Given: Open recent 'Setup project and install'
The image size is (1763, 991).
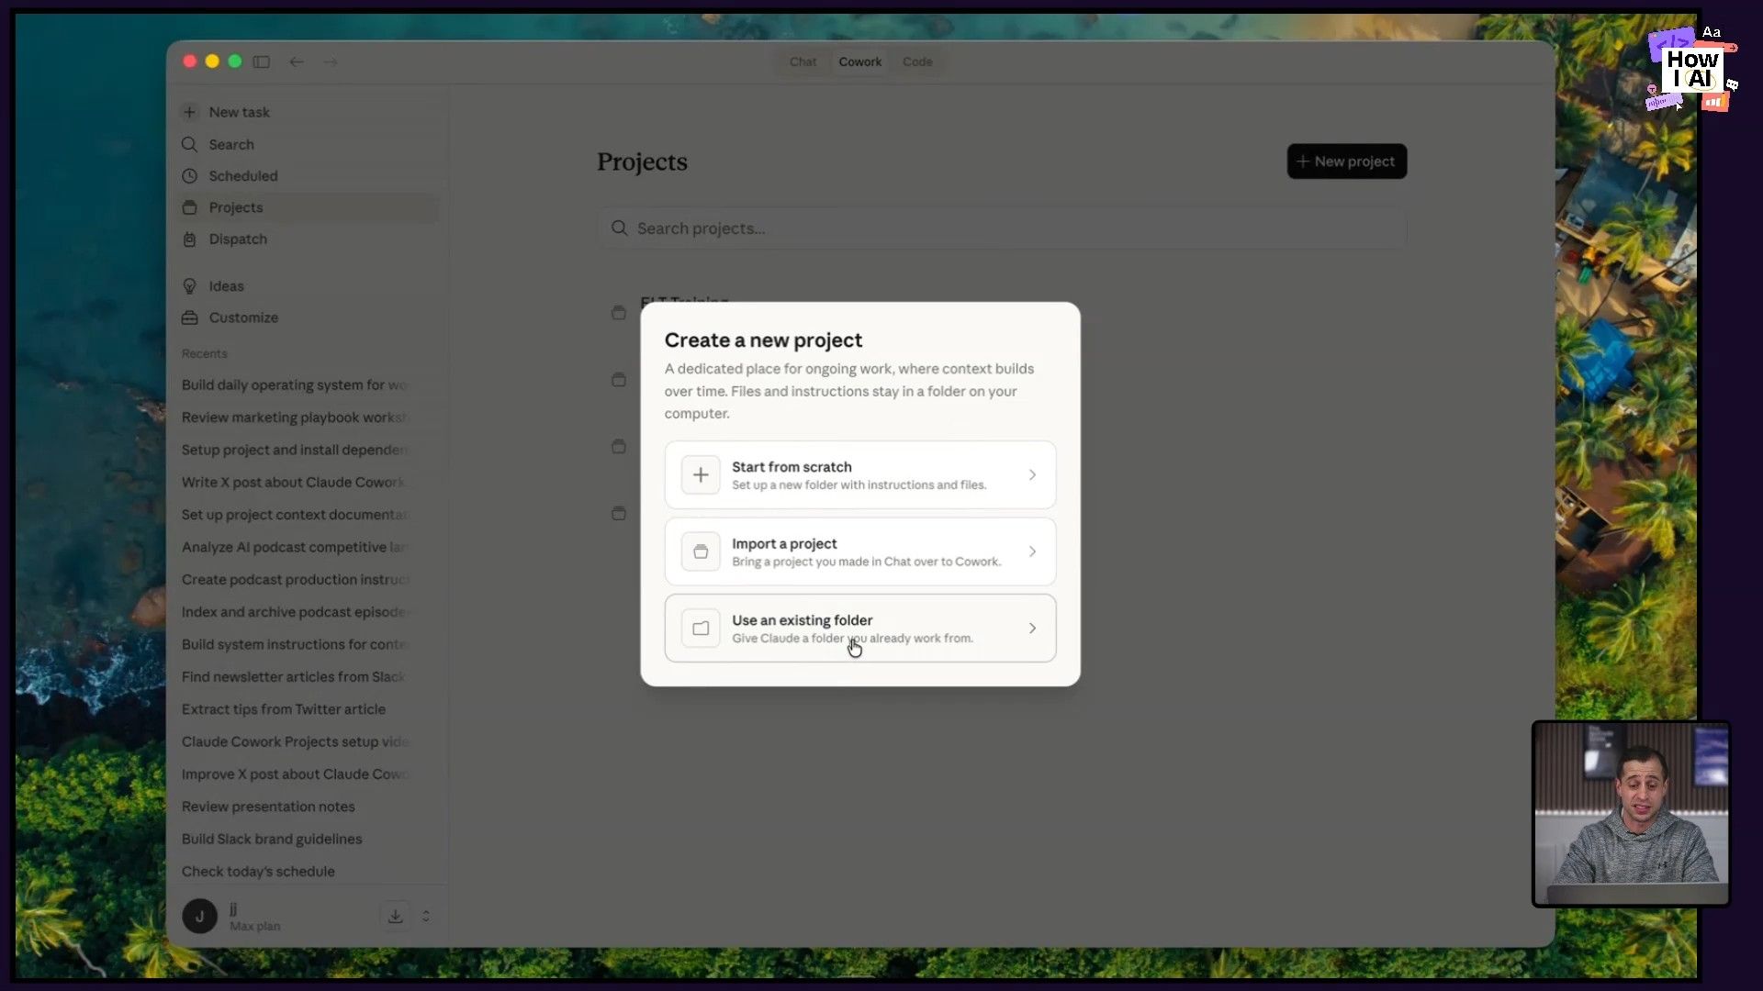Looking at the screenshot, I should 296,450.
